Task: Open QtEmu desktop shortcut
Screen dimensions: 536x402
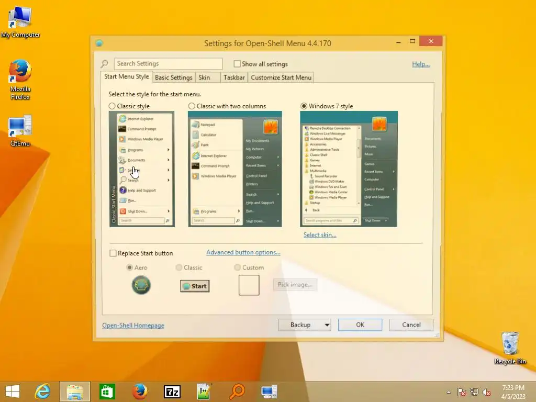Action: pyautogui.click(x=20, y=130)
